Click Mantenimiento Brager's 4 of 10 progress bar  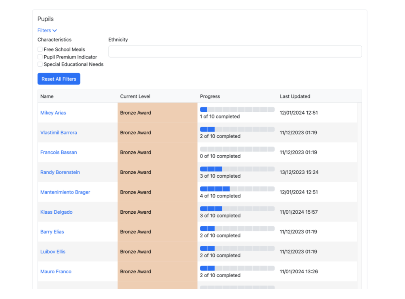pos(237,189)
